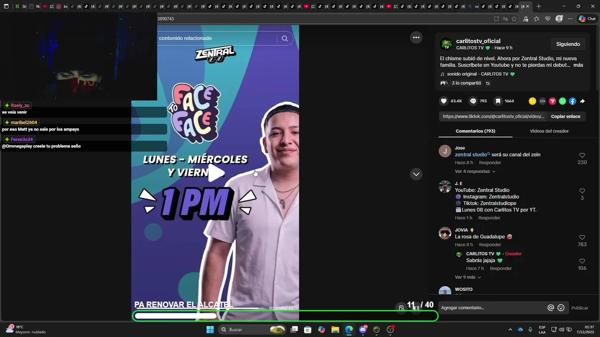Like JOVIA's comment with 783 likes
Image resolution: width=600 pixels, height=337 pixels.
[582, 237]
